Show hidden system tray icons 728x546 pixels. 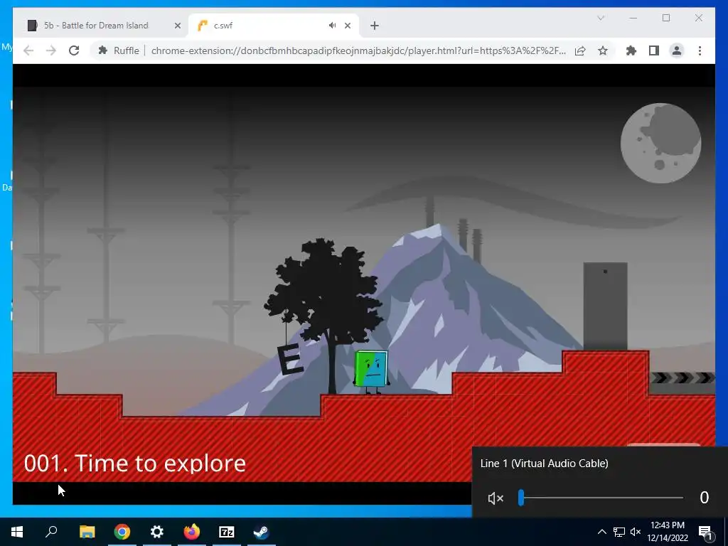(x=601, y=532)
